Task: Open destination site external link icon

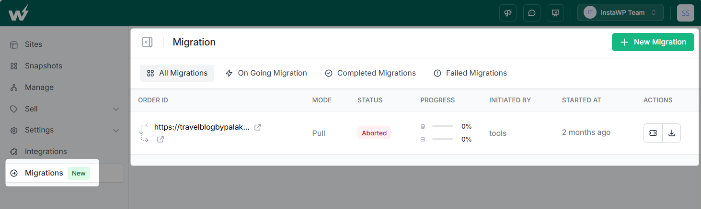Action: 161,139
